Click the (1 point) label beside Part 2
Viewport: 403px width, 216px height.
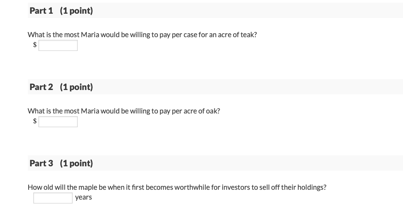click(77, 87)
